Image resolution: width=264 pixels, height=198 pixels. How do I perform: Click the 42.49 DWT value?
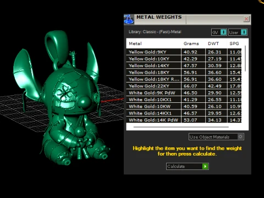pyautogui.click(x=215, y=86)
